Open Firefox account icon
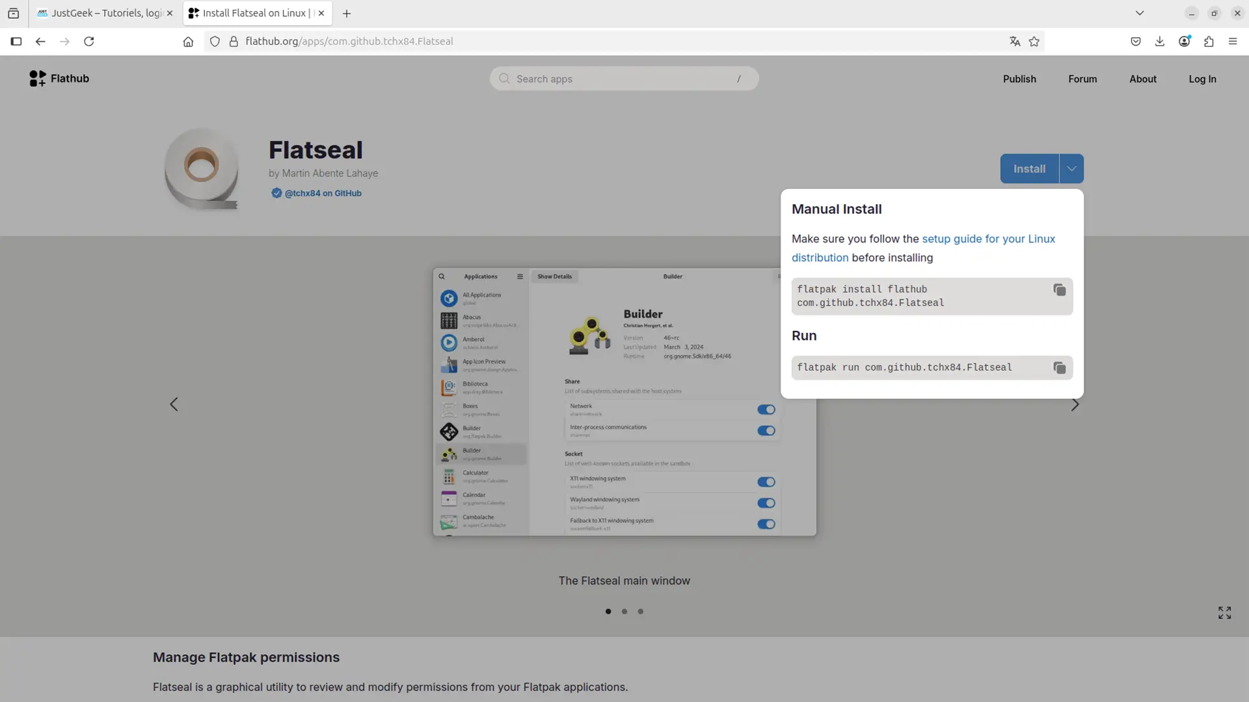Screen dimensions: 1249x702 point(1185,42)
